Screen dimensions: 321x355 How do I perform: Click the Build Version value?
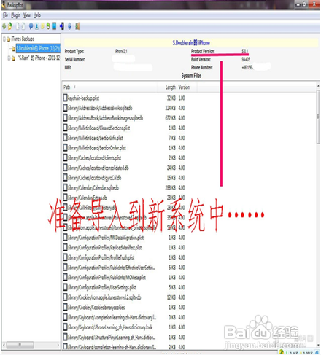pos(246,59)
